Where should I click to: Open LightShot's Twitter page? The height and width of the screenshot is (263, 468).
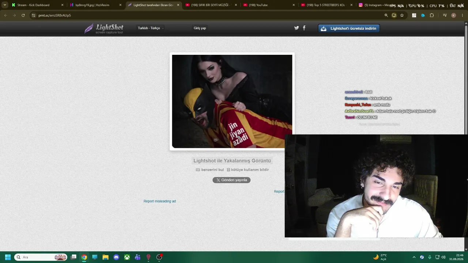[x=297, y=28]
